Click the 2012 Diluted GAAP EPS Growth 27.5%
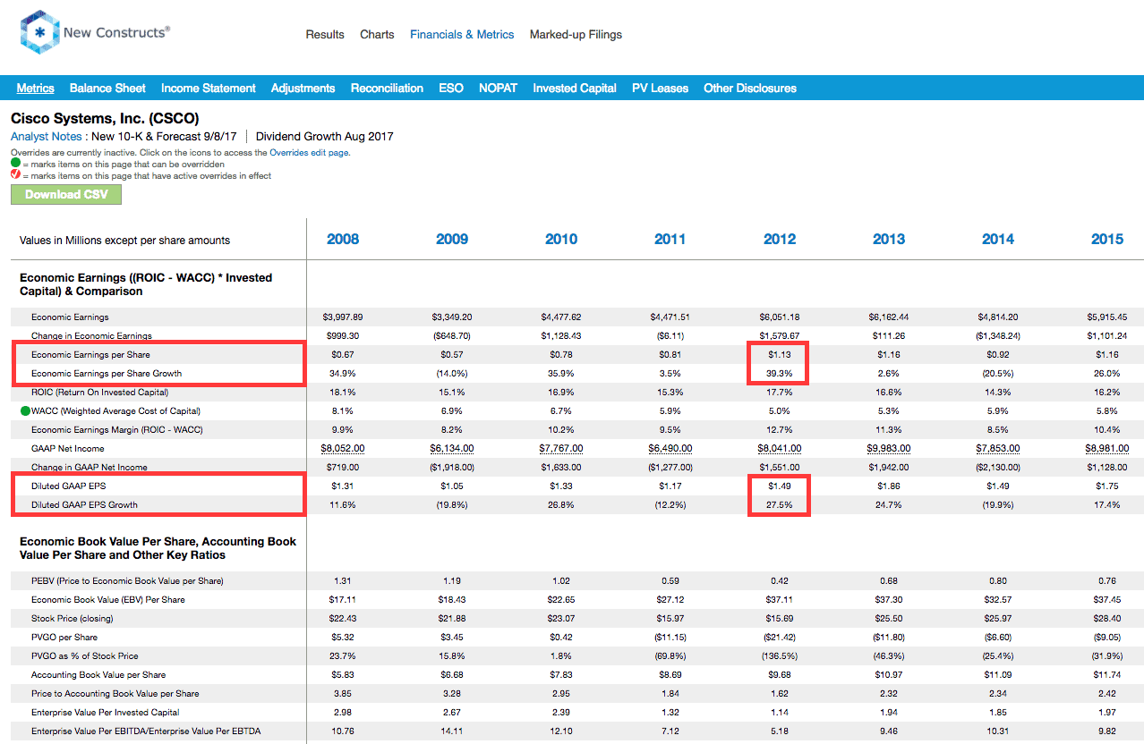Viewport: 1144px width, 744px height. 780,505
